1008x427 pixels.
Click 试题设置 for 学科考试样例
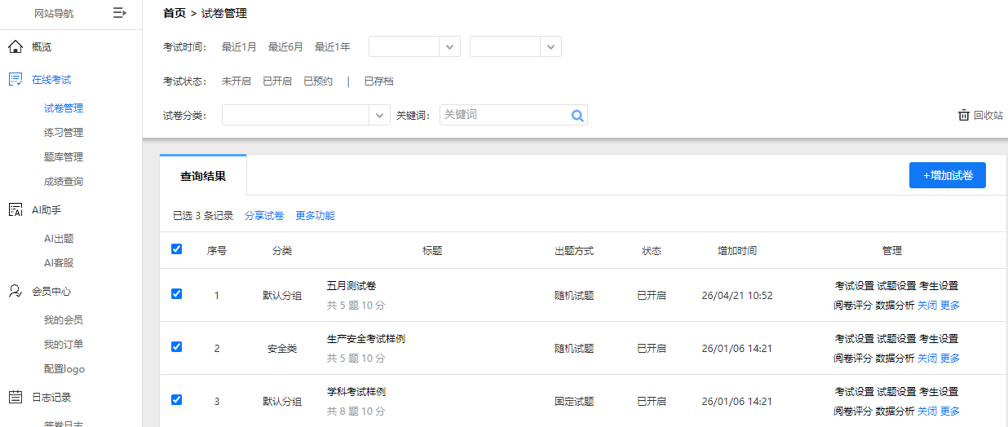(896, 392)
